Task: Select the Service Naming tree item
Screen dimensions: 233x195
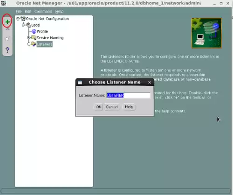Action: point(50,38)
